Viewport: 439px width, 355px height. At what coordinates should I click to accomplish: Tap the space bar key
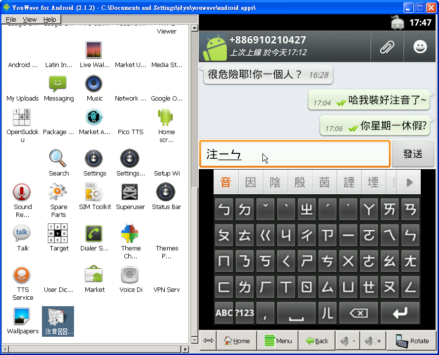(296, 313)
